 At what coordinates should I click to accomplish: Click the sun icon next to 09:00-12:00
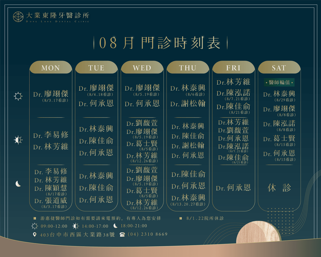click(x=35, y=226)
